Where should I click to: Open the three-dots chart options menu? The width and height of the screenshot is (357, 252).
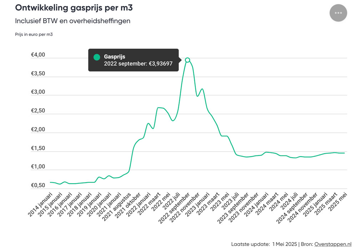click(338, 13)
